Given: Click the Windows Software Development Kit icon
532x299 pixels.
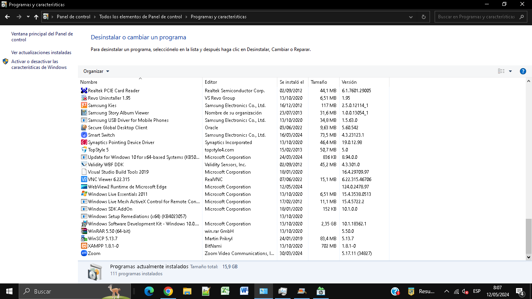Looking at the screenshot, I should (84, 224).
